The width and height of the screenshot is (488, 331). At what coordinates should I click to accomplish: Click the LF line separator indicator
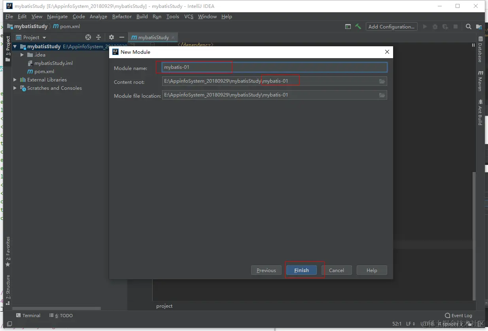tap(410, 324)
